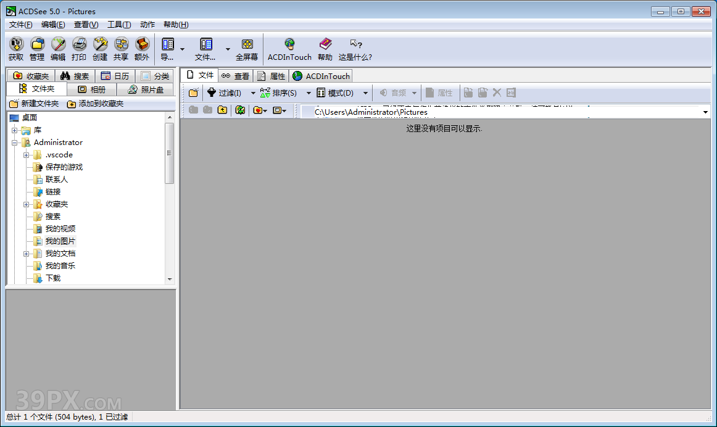
Task: Switch to the 日历 (Calendar) panel tab
Action: coord(115,75)
